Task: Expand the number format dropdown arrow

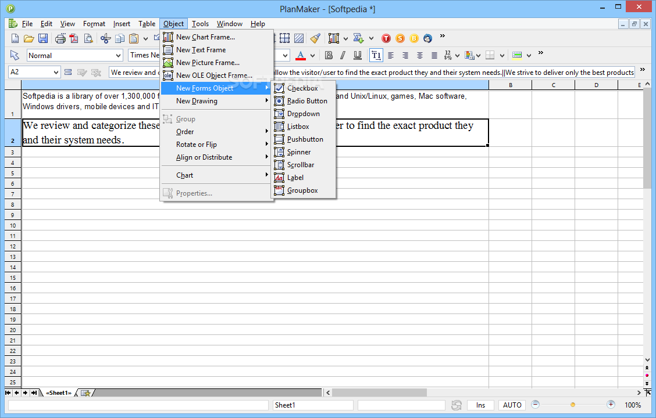Action: coord(457,55)
